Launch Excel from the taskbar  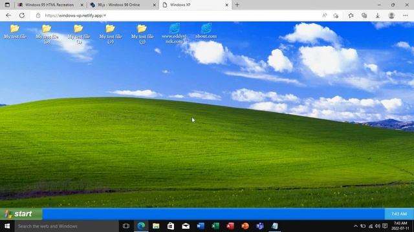coord(215,226)
